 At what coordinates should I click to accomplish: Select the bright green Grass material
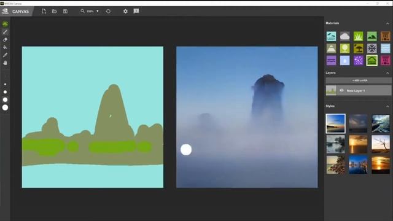pyautogui.click(x=359, y=36)
